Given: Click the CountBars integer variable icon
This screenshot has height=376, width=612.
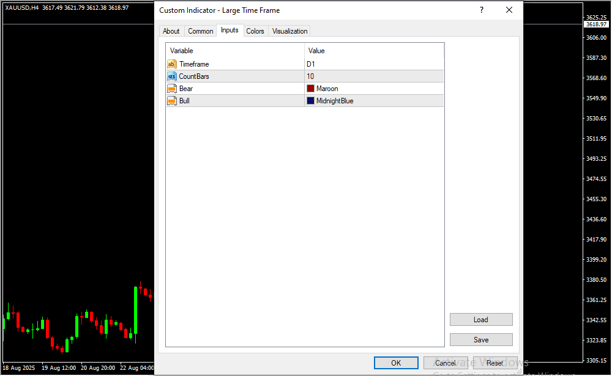Looking at the screenshot, I should (171, 76).
